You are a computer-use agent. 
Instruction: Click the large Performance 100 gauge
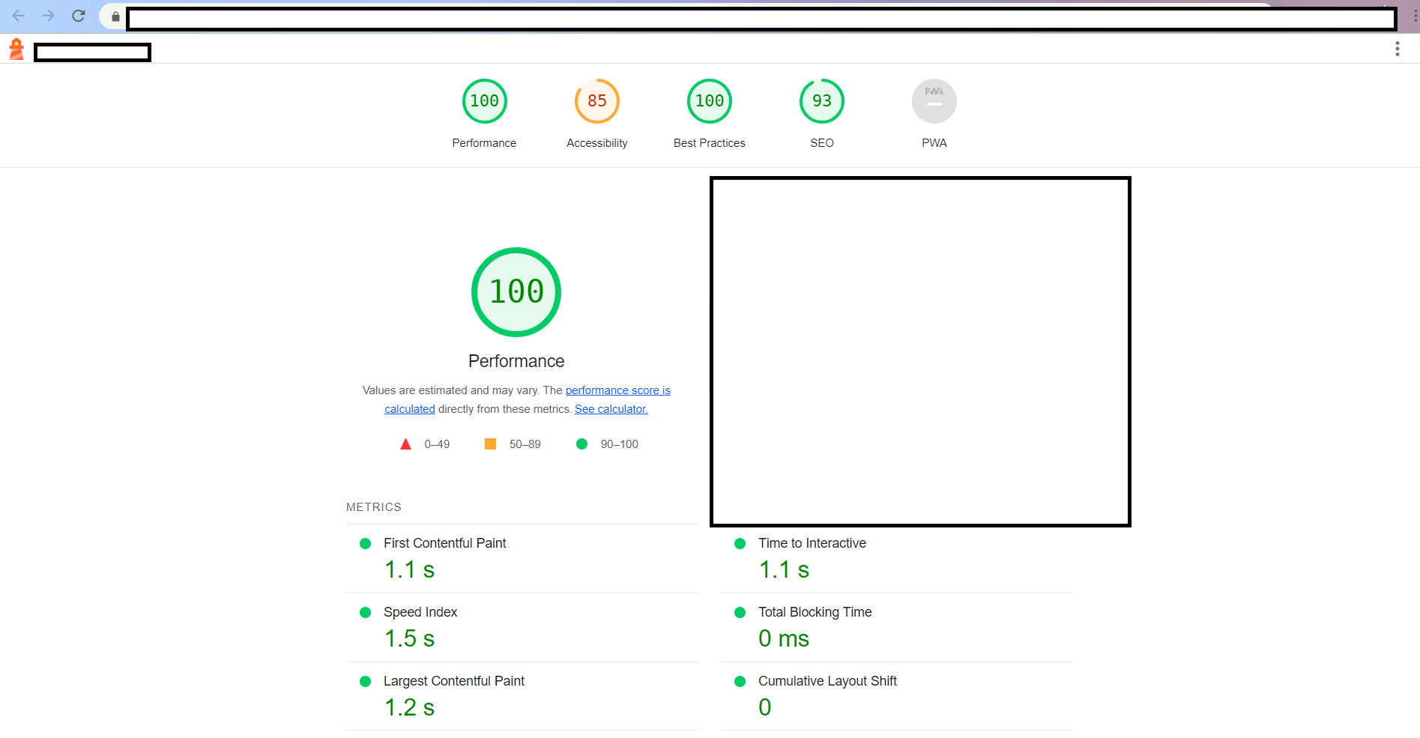click(516, 292)
